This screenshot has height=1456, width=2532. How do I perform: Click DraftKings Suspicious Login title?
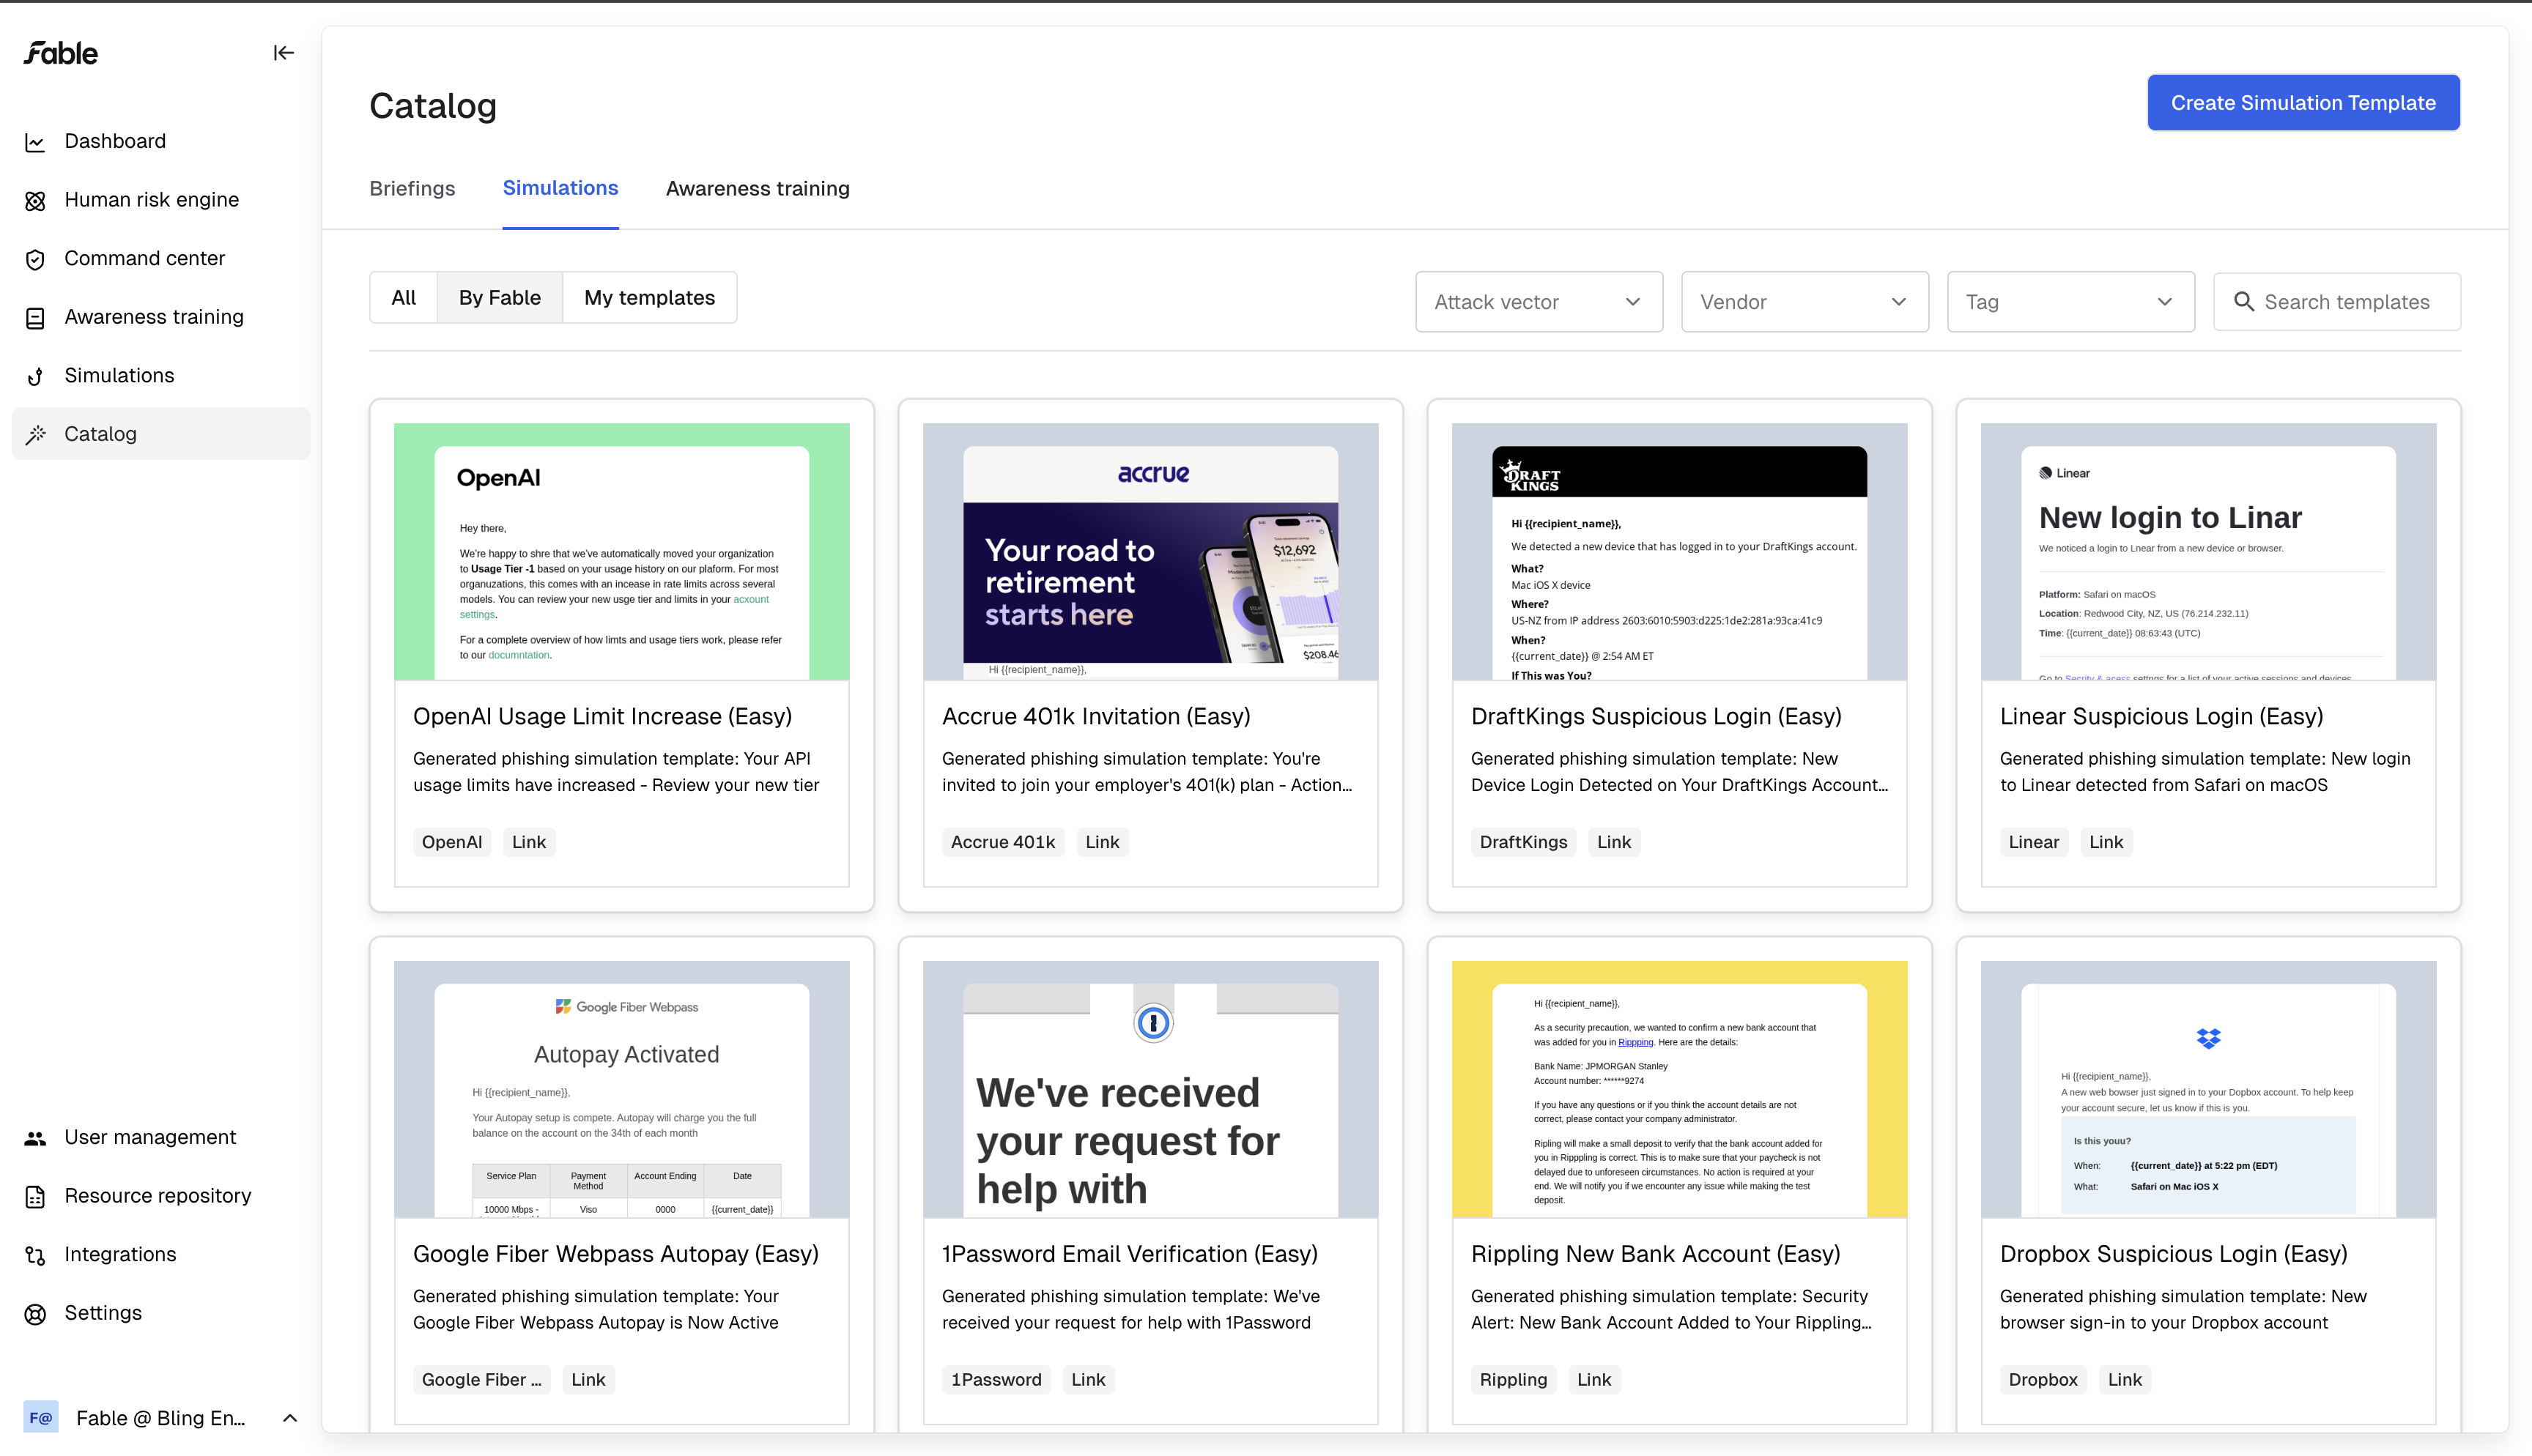point(1656,717)
